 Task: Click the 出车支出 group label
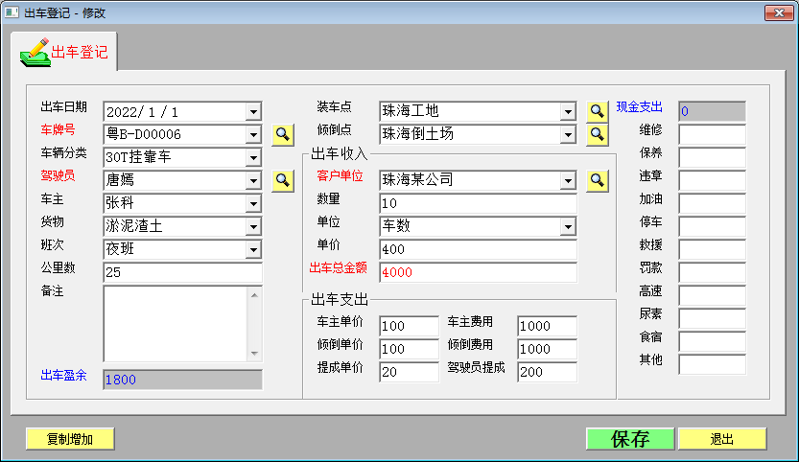tap(340, 299)
